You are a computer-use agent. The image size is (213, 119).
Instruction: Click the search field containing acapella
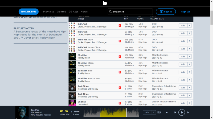click(x=132, y=12)
